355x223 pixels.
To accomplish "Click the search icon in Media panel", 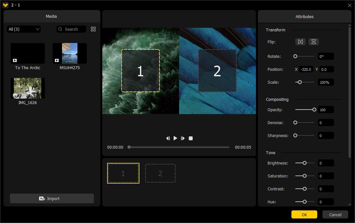I will (x=60, y=29).
